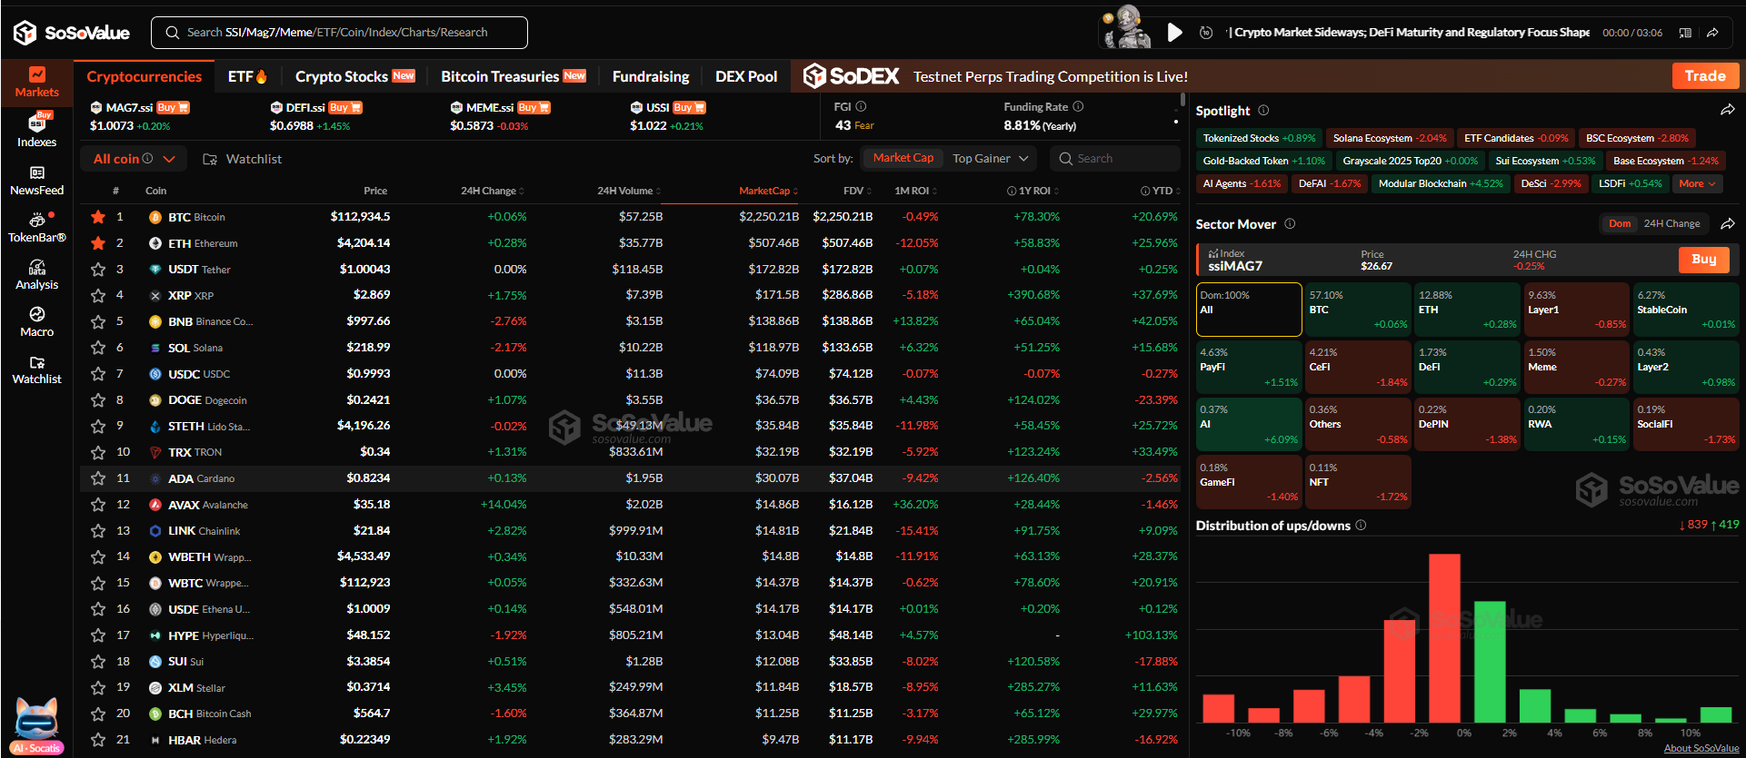
Task: Switch Sector Mover to 24H Change
Action: pos(1671,223)
